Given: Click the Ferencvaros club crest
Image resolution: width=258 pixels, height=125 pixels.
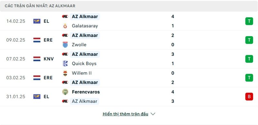Looking at the screenshot, I should click(65, 92).
